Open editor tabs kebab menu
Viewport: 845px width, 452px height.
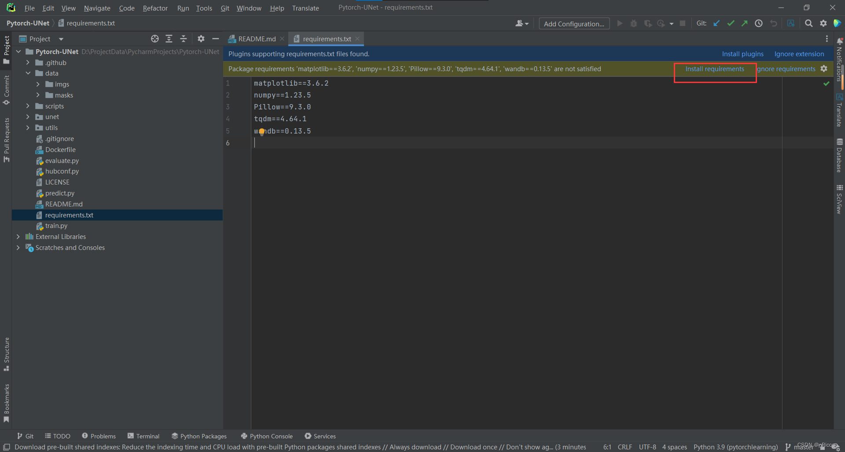[827, 39]
